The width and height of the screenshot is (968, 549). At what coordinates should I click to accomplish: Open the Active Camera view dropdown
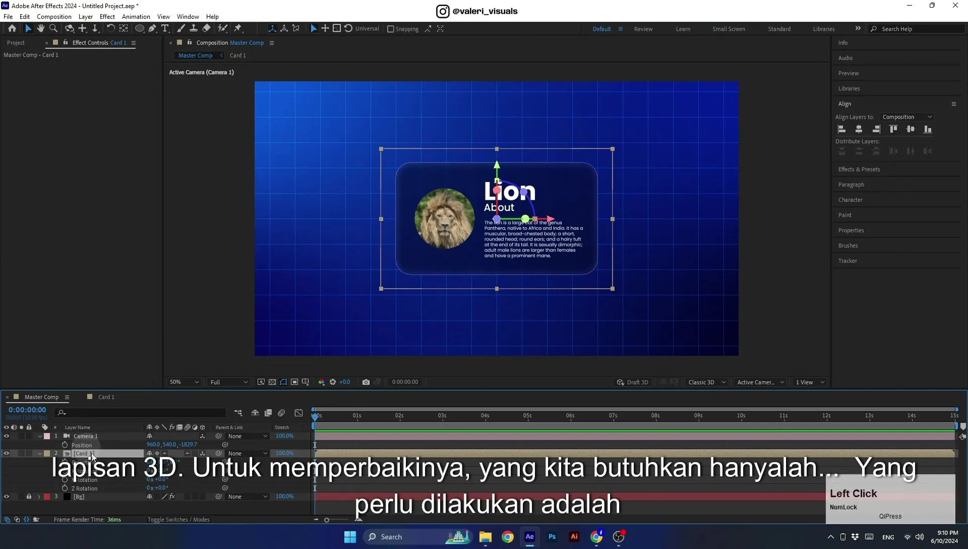pos(760,382)
